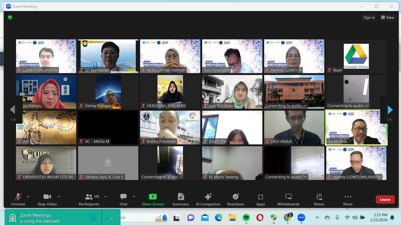Select Syifa Luthfiah Fatimah's tile
The image size is (401, 225).
(170, 56)
